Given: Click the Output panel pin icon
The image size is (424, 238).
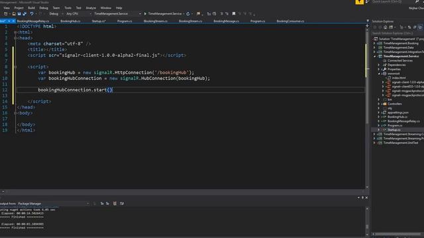Looking at the screenshot, I should (x=362, y=198).
